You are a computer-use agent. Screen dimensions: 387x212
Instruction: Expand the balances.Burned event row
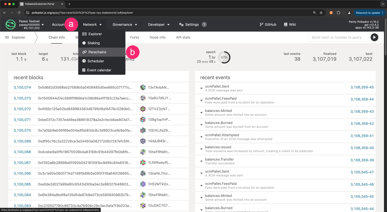tap(201, 125)
